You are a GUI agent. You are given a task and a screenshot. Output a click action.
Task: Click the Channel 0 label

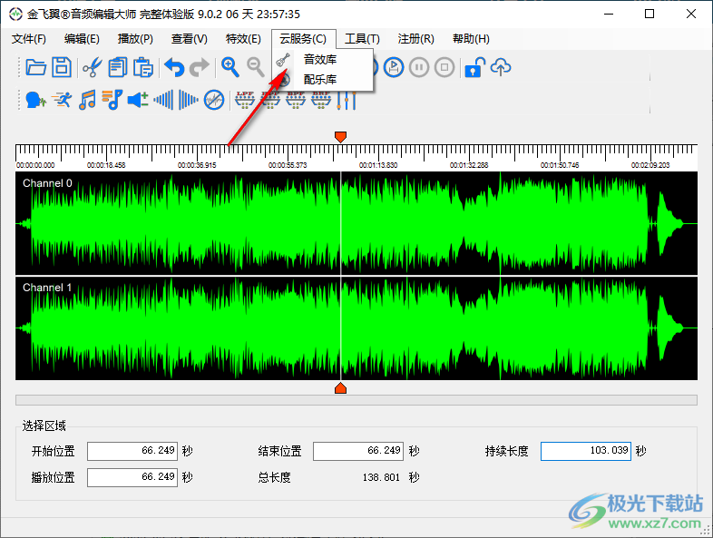tap(47, 183)
